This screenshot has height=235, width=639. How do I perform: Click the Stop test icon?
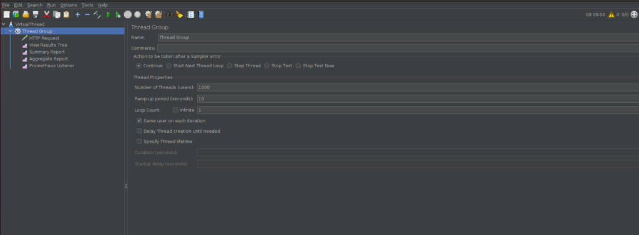click(127, 15)
